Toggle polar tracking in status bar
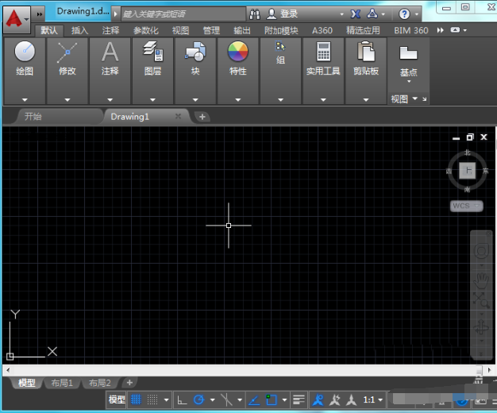The image size is (497, 413). tap(199, 399)
